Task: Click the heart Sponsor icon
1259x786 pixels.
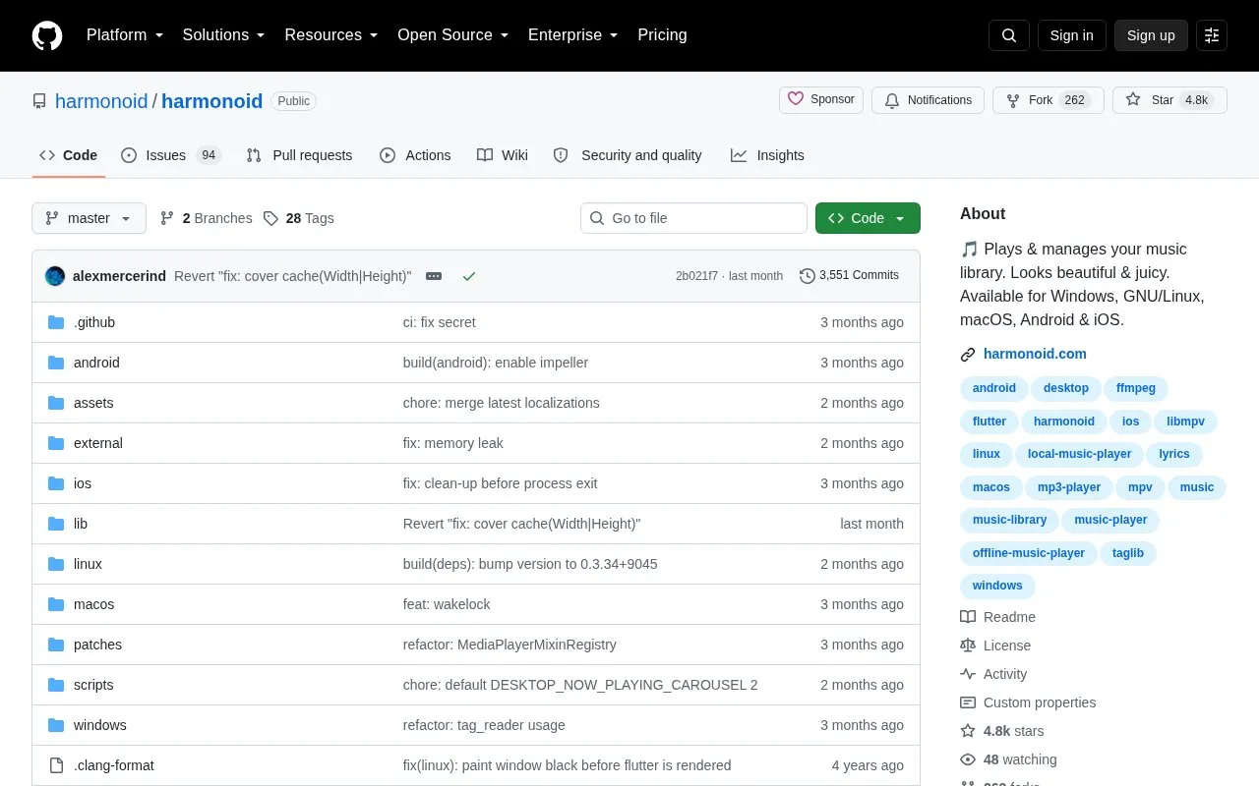Action: [796, 100]
